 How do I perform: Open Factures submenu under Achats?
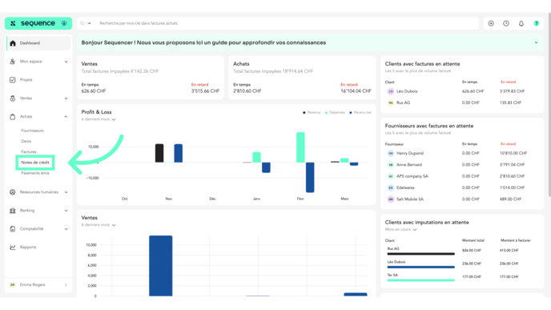point(29,152)
